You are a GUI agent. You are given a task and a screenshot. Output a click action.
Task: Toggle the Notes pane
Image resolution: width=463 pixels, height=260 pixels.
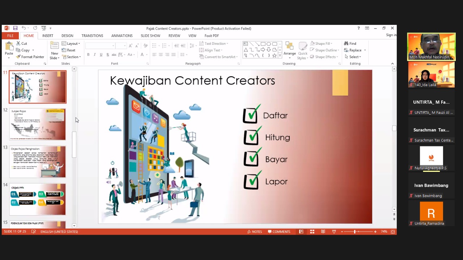coord(254,231)
